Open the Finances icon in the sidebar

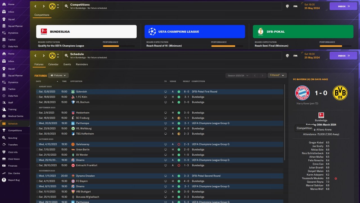4,166
